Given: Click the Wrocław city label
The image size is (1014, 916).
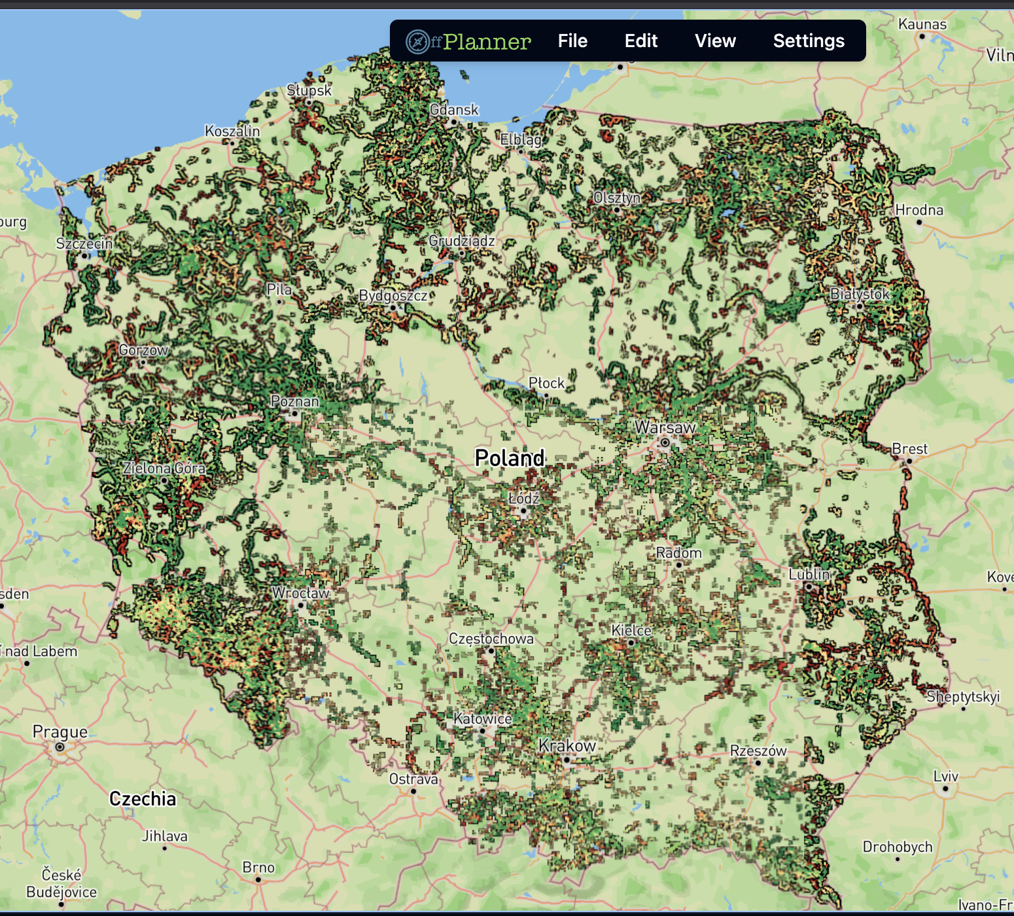Looking at the screenshot, I should click(x=301, y=593).
